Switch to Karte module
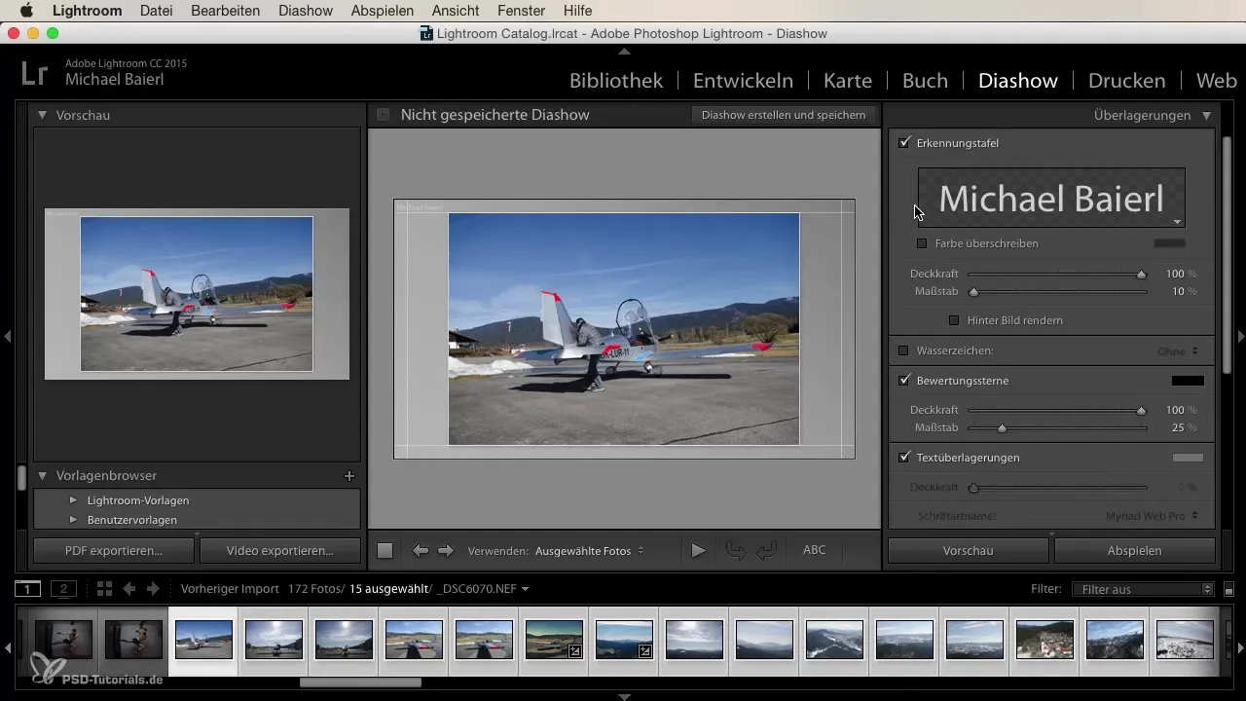Image resolution: width=1246 pixels, height=701 pixels. coord(847,81)
